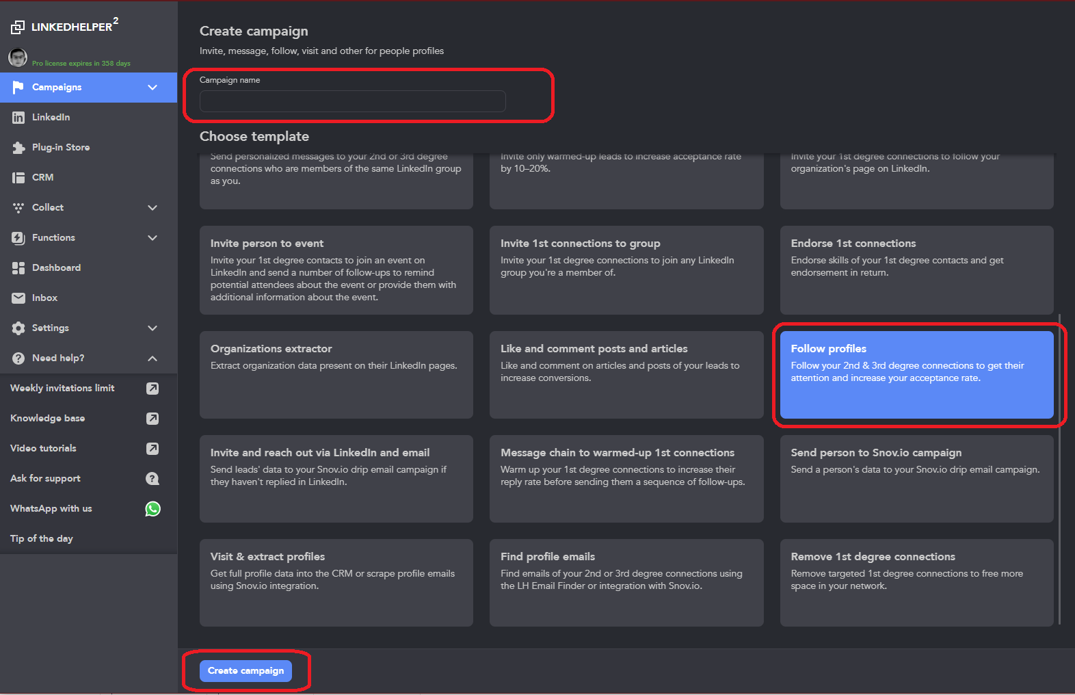Select the Follow profiles template
The image size is (1075, 695).
coord(917,375)
